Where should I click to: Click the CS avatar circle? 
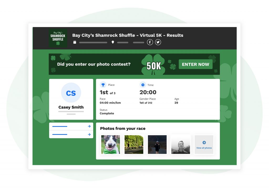tap(71, 93)
